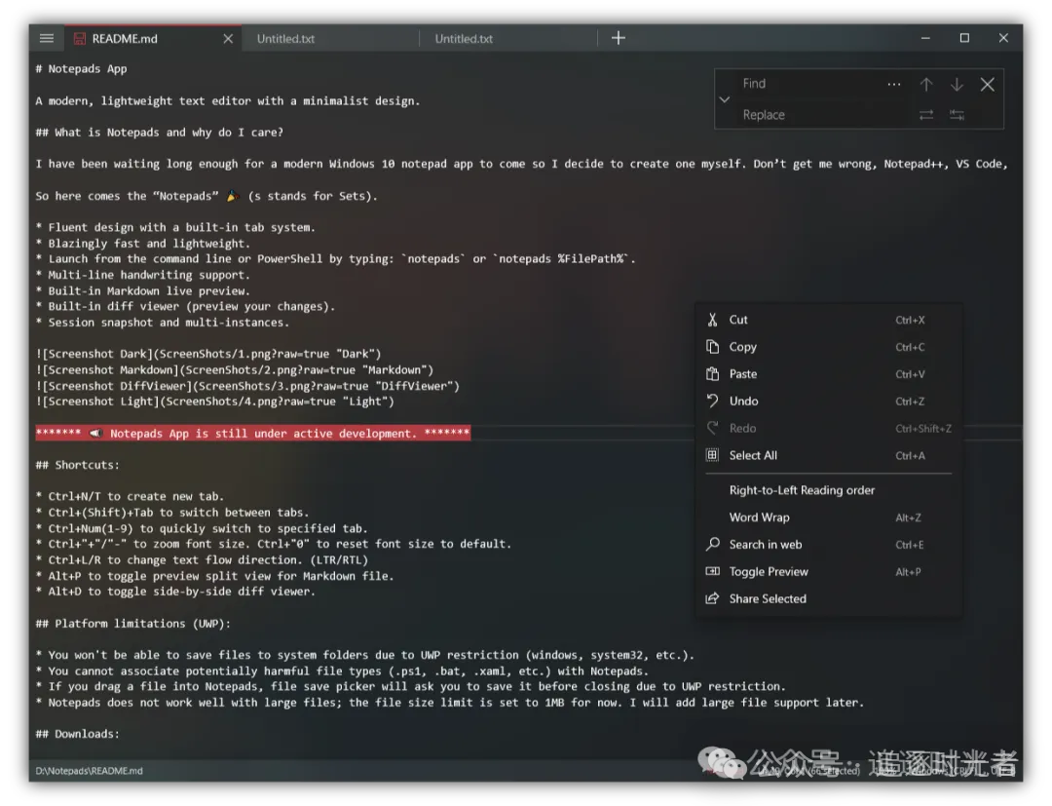This screenshot has height=806, width=1052.
Task: Click the 'Ctrl+N/T to create new tab' line
Action: pos(130,497)
